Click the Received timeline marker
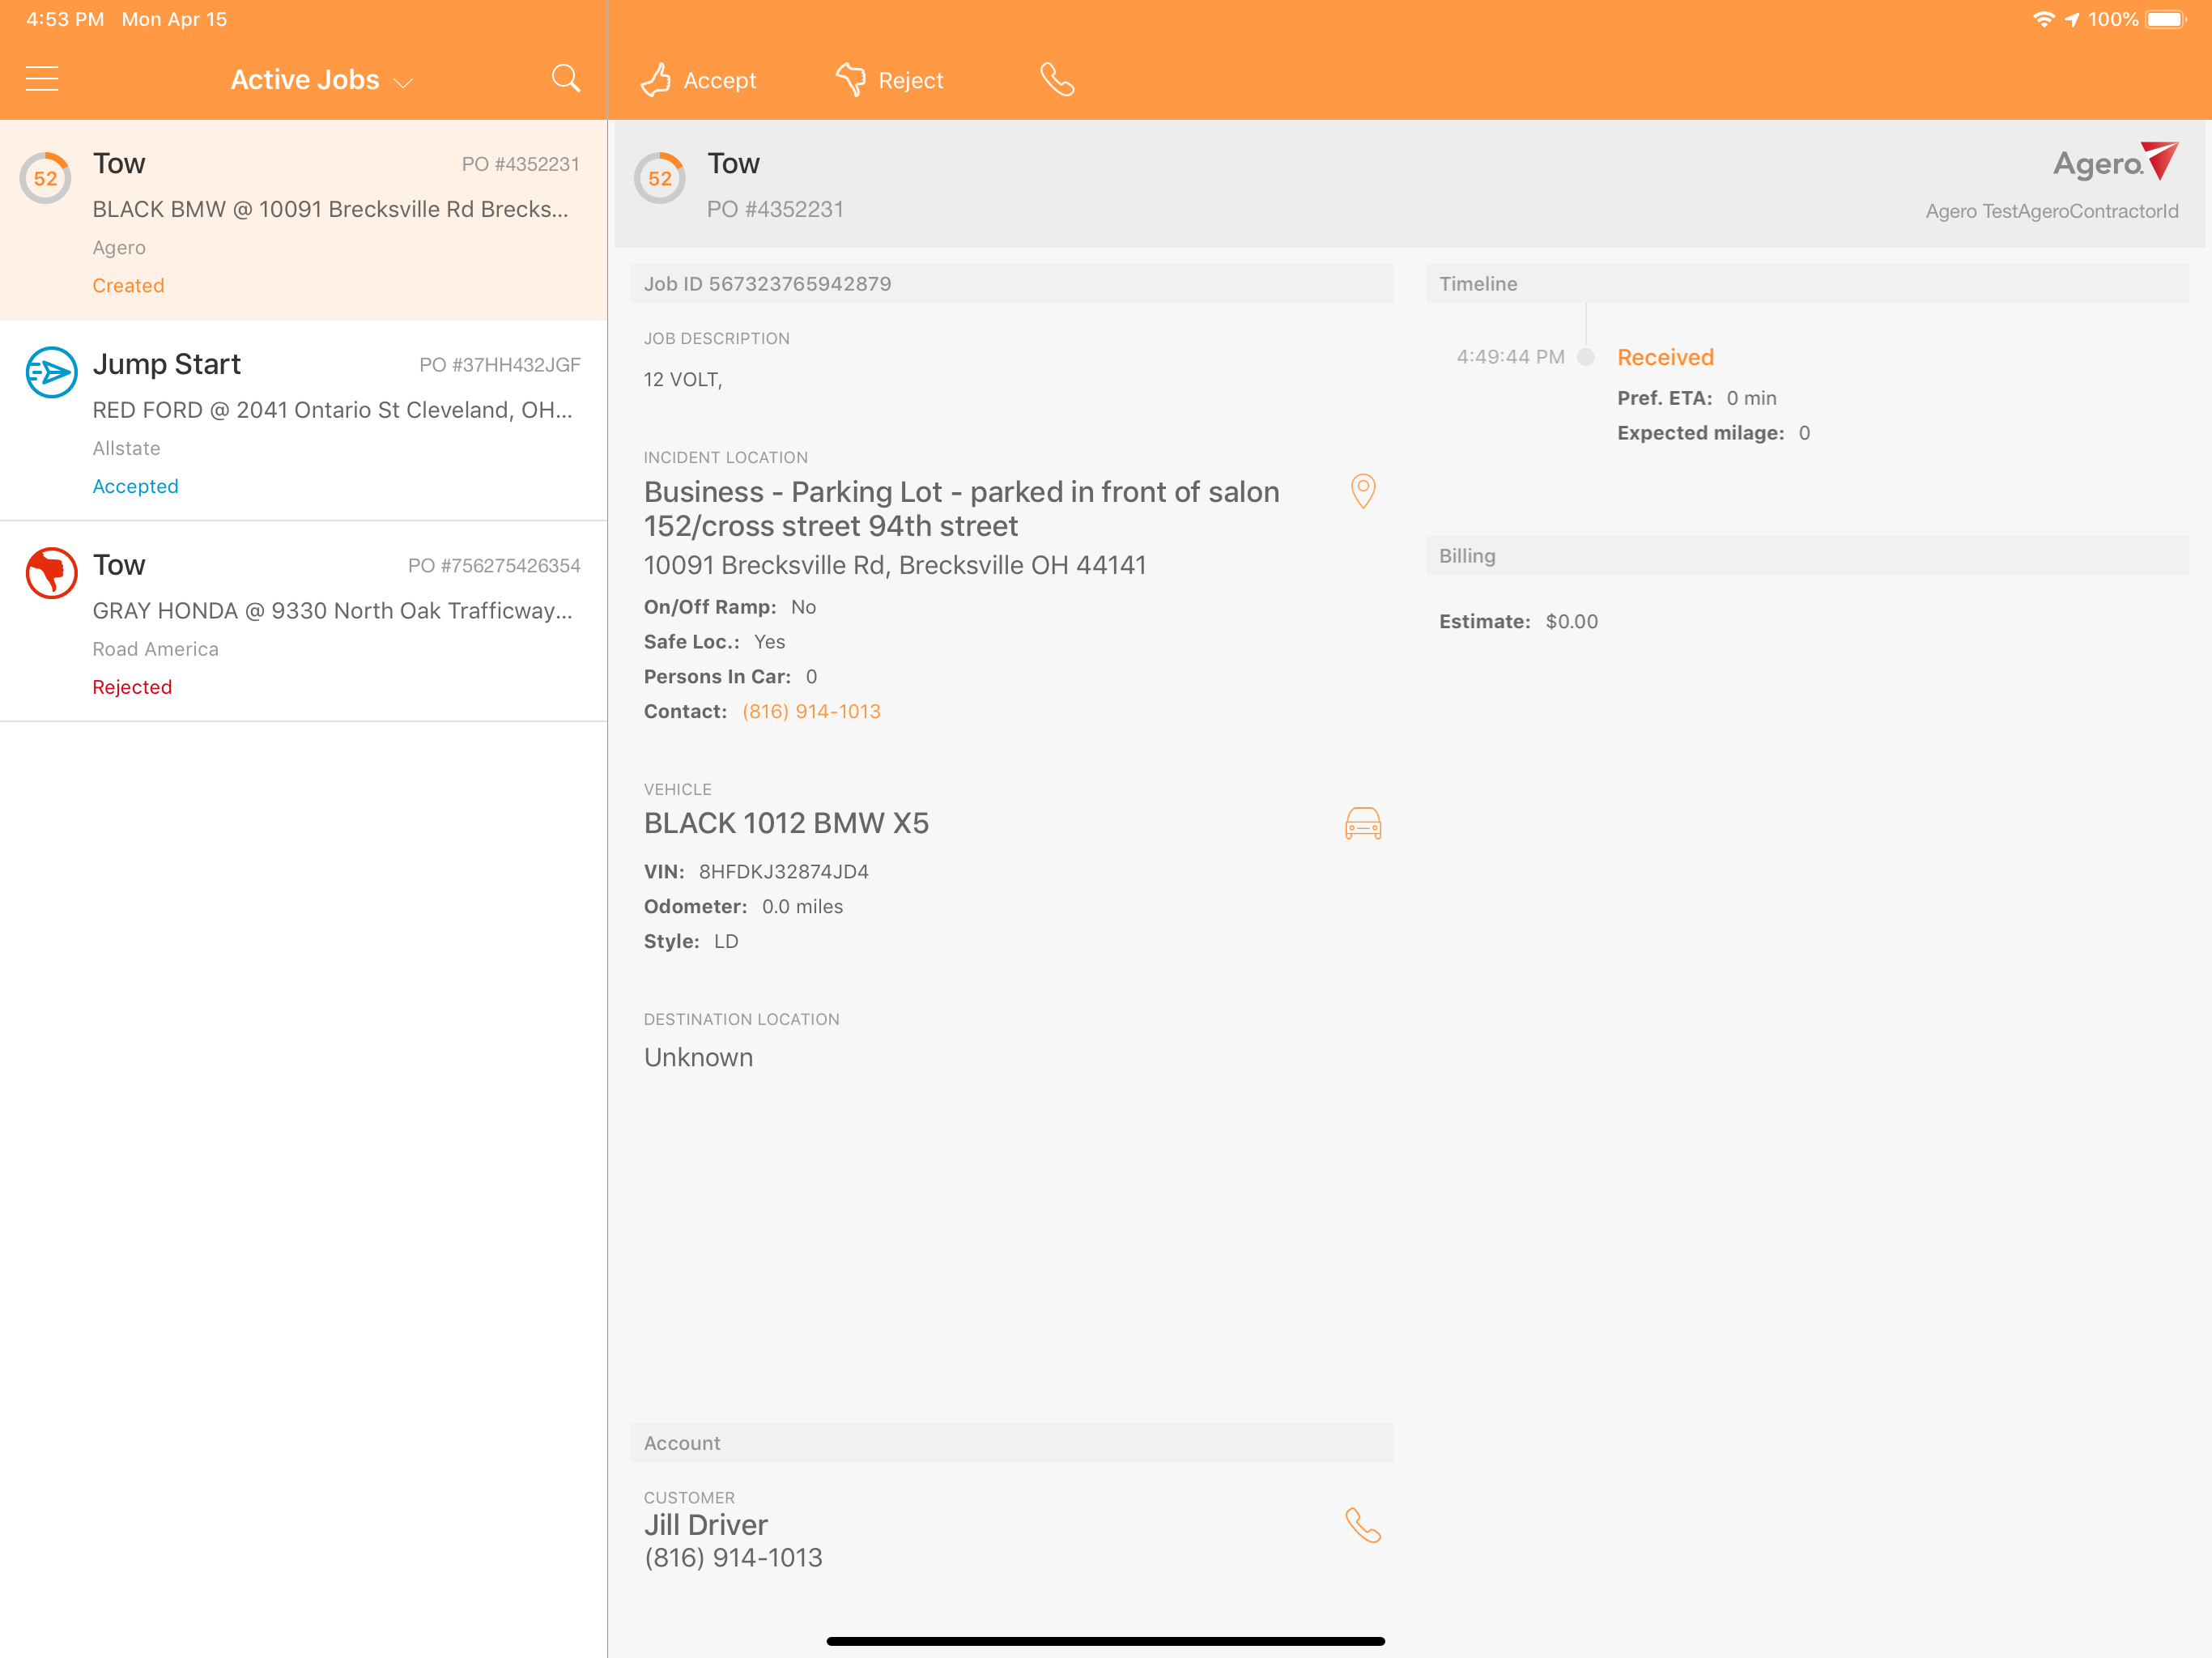2212x1658 pixels. tap(1585, 357)
